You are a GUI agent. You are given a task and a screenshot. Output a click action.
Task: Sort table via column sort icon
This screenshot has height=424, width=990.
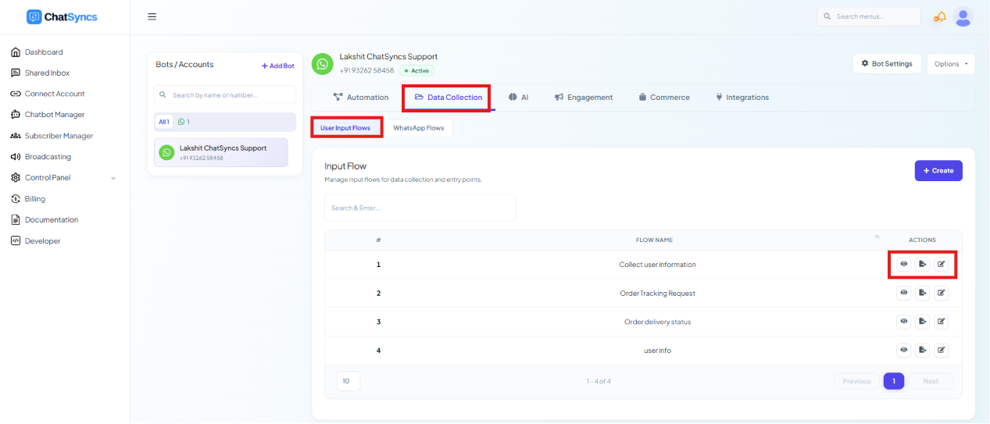(877, 237)
